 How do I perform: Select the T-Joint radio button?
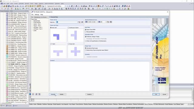click(x=51, y=44)
